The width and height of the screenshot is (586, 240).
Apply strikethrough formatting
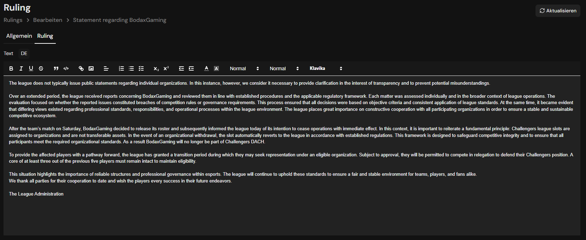[41, 68]
